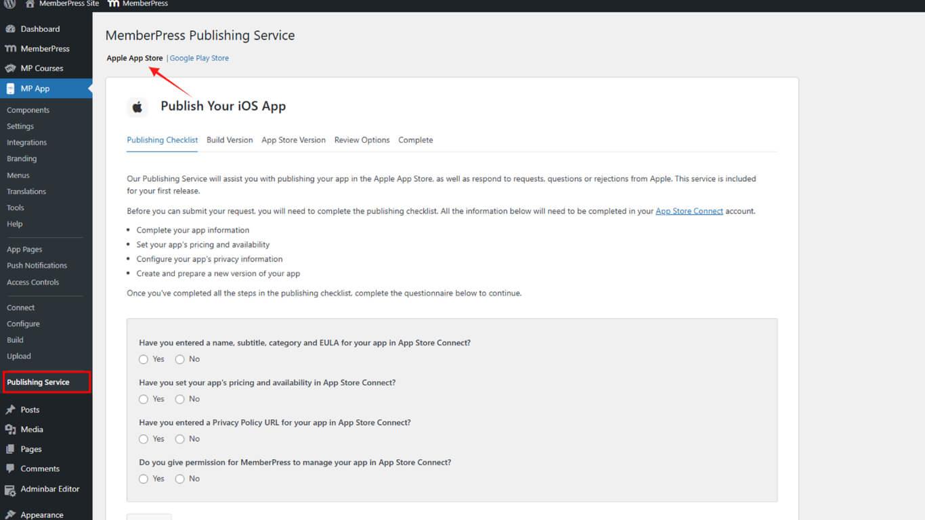Select Yes for name, subtitle, category question

[144, 360]
